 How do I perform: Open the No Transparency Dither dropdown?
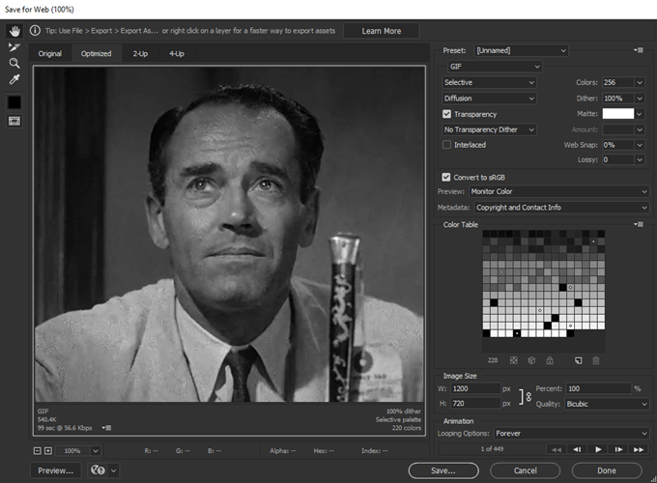(489, 129)
